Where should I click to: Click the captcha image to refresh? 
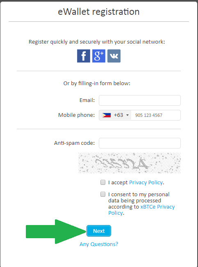[129, 163]
